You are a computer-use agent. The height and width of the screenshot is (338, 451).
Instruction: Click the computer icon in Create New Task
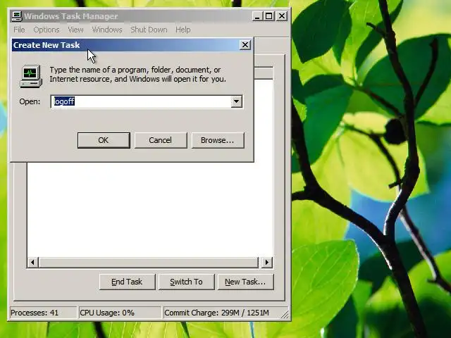click(31, 76)
